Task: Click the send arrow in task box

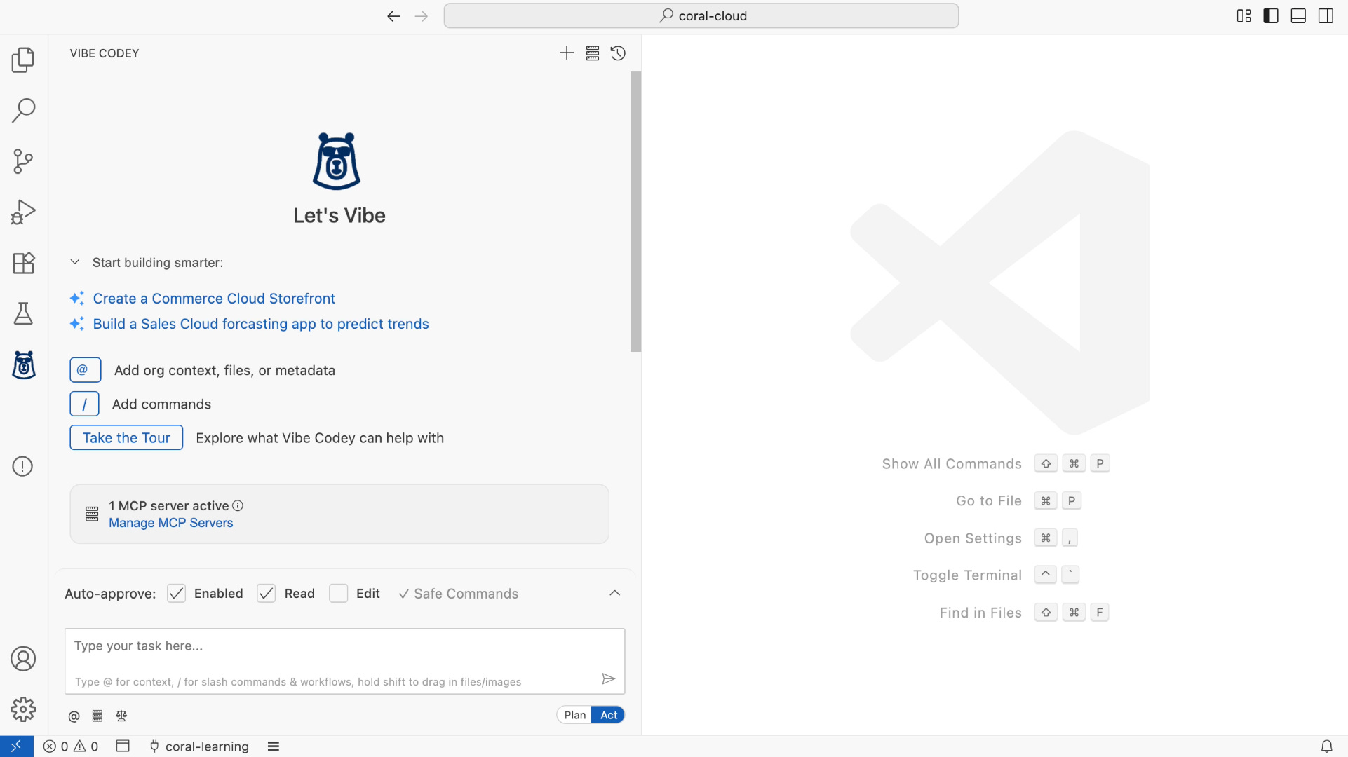Action: [608, 678]
